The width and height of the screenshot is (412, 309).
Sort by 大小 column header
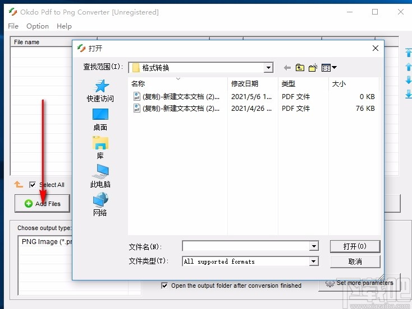click(354, 83)
